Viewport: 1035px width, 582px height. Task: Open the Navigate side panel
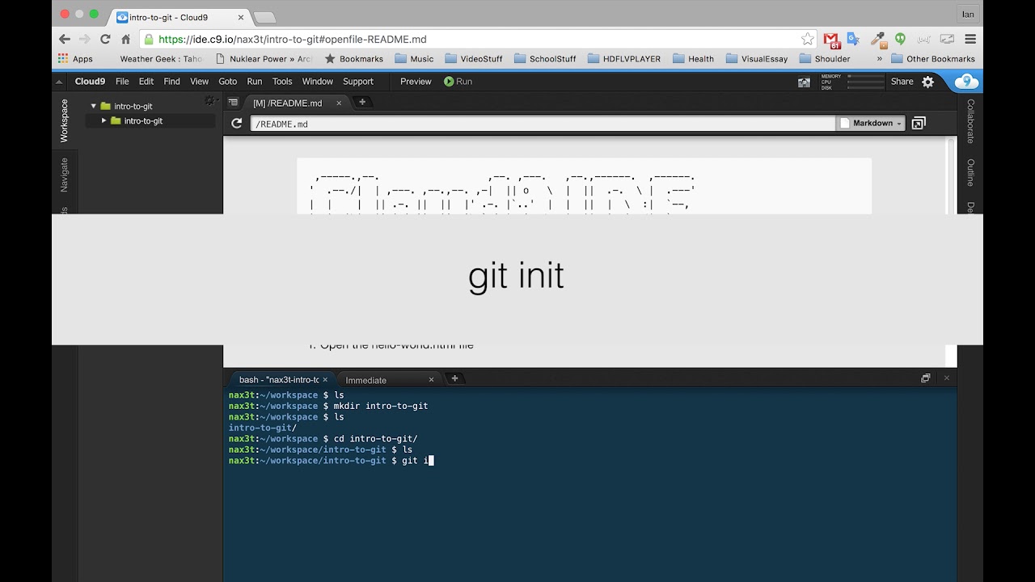tap(65, 175)
